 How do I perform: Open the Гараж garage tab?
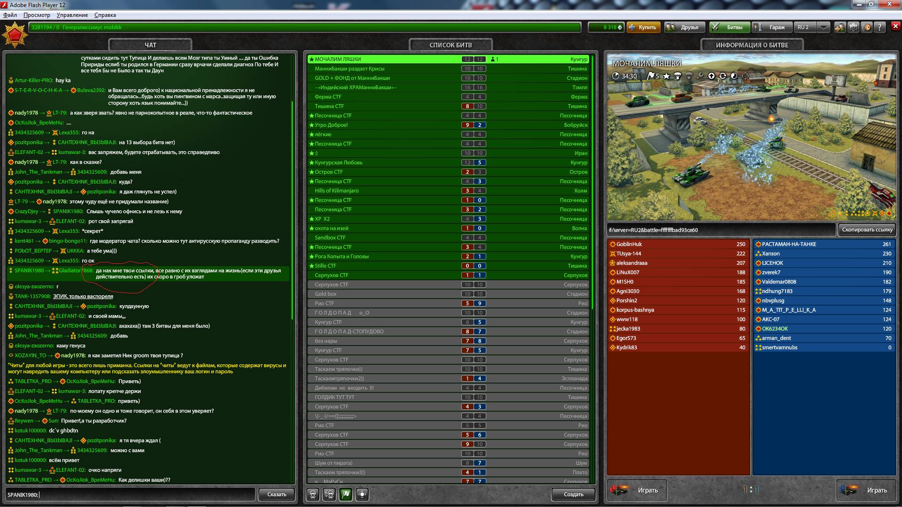point(771,27)
